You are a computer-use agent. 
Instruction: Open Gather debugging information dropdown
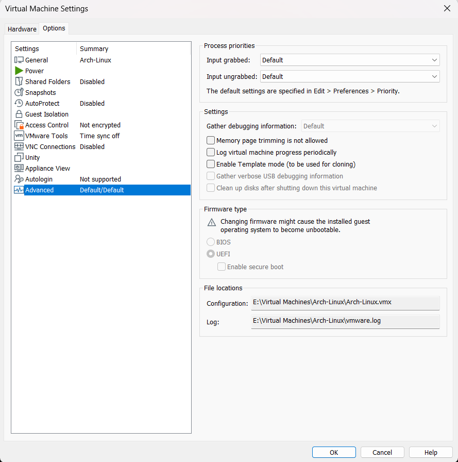tap(370, 126)
